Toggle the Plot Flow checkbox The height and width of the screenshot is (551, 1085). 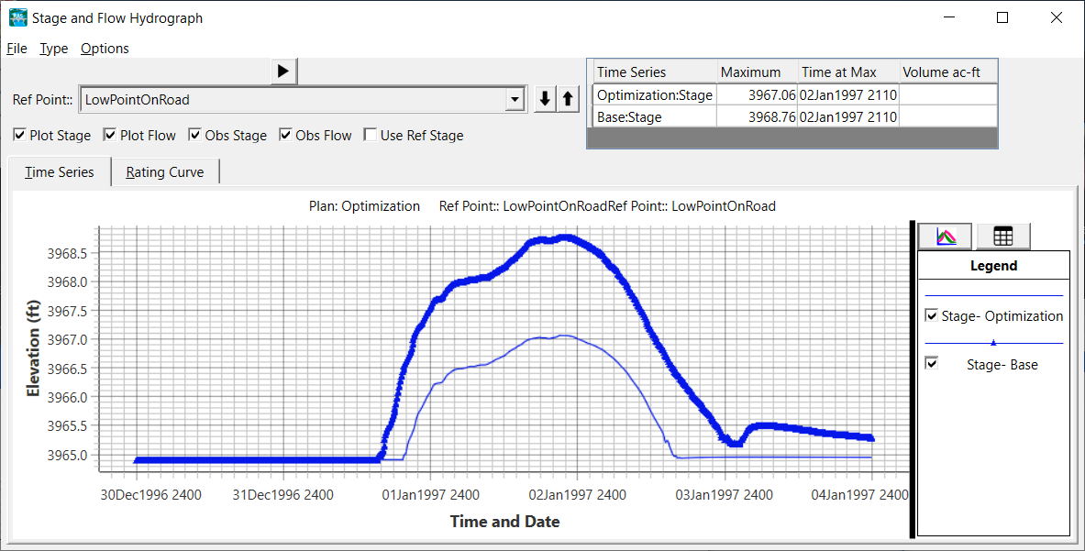click(x=110, y=136)
